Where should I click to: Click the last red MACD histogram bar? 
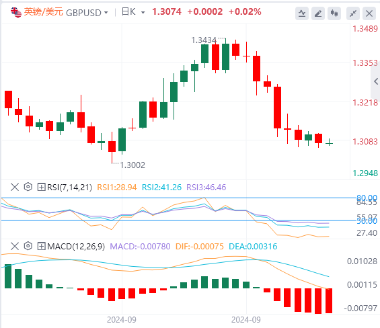(329, 300)
